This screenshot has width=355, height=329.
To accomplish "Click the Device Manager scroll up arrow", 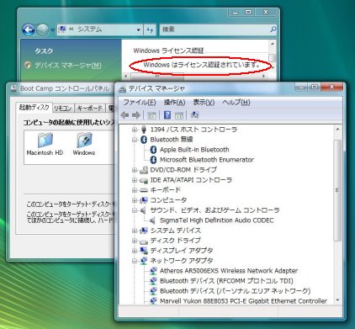I will pos(337,130).
